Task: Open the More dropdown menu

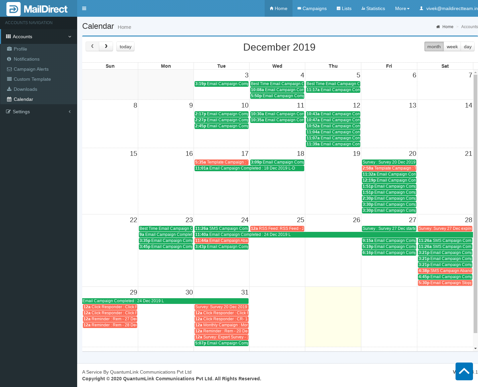Action: click(402, 8)
